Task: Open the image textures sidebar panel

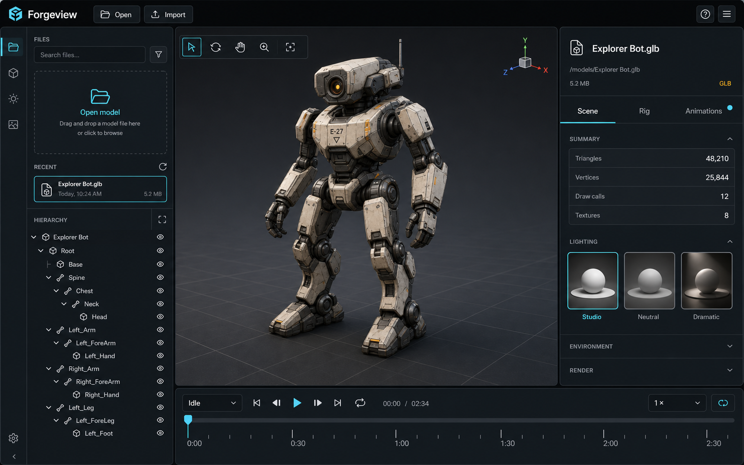Action: pos(13,125)
